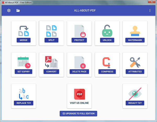Click the REPLACE TXT button
Image resolution: width=157 pixels, height=122 pixels.
tap(24, 103)
